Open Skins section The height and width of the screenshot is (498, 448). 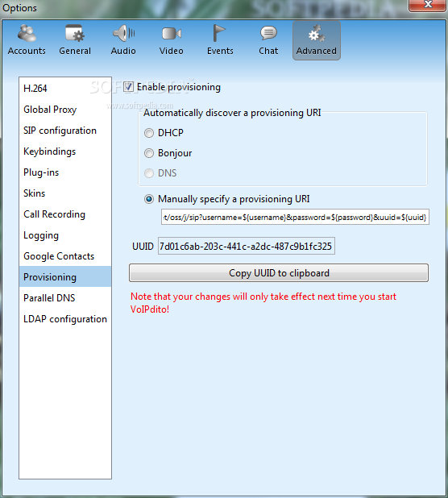point(65,193)
